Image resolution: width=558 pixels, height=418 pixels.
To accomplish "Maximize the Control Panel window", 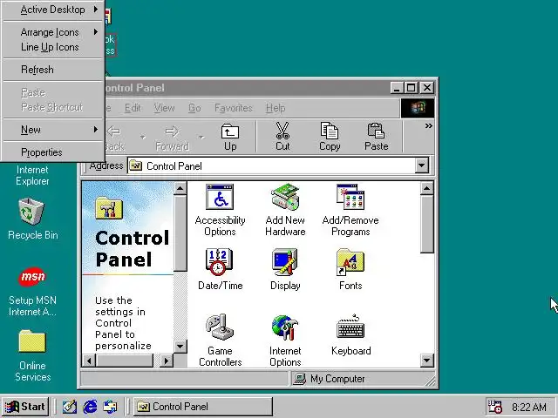I will 411,87.
